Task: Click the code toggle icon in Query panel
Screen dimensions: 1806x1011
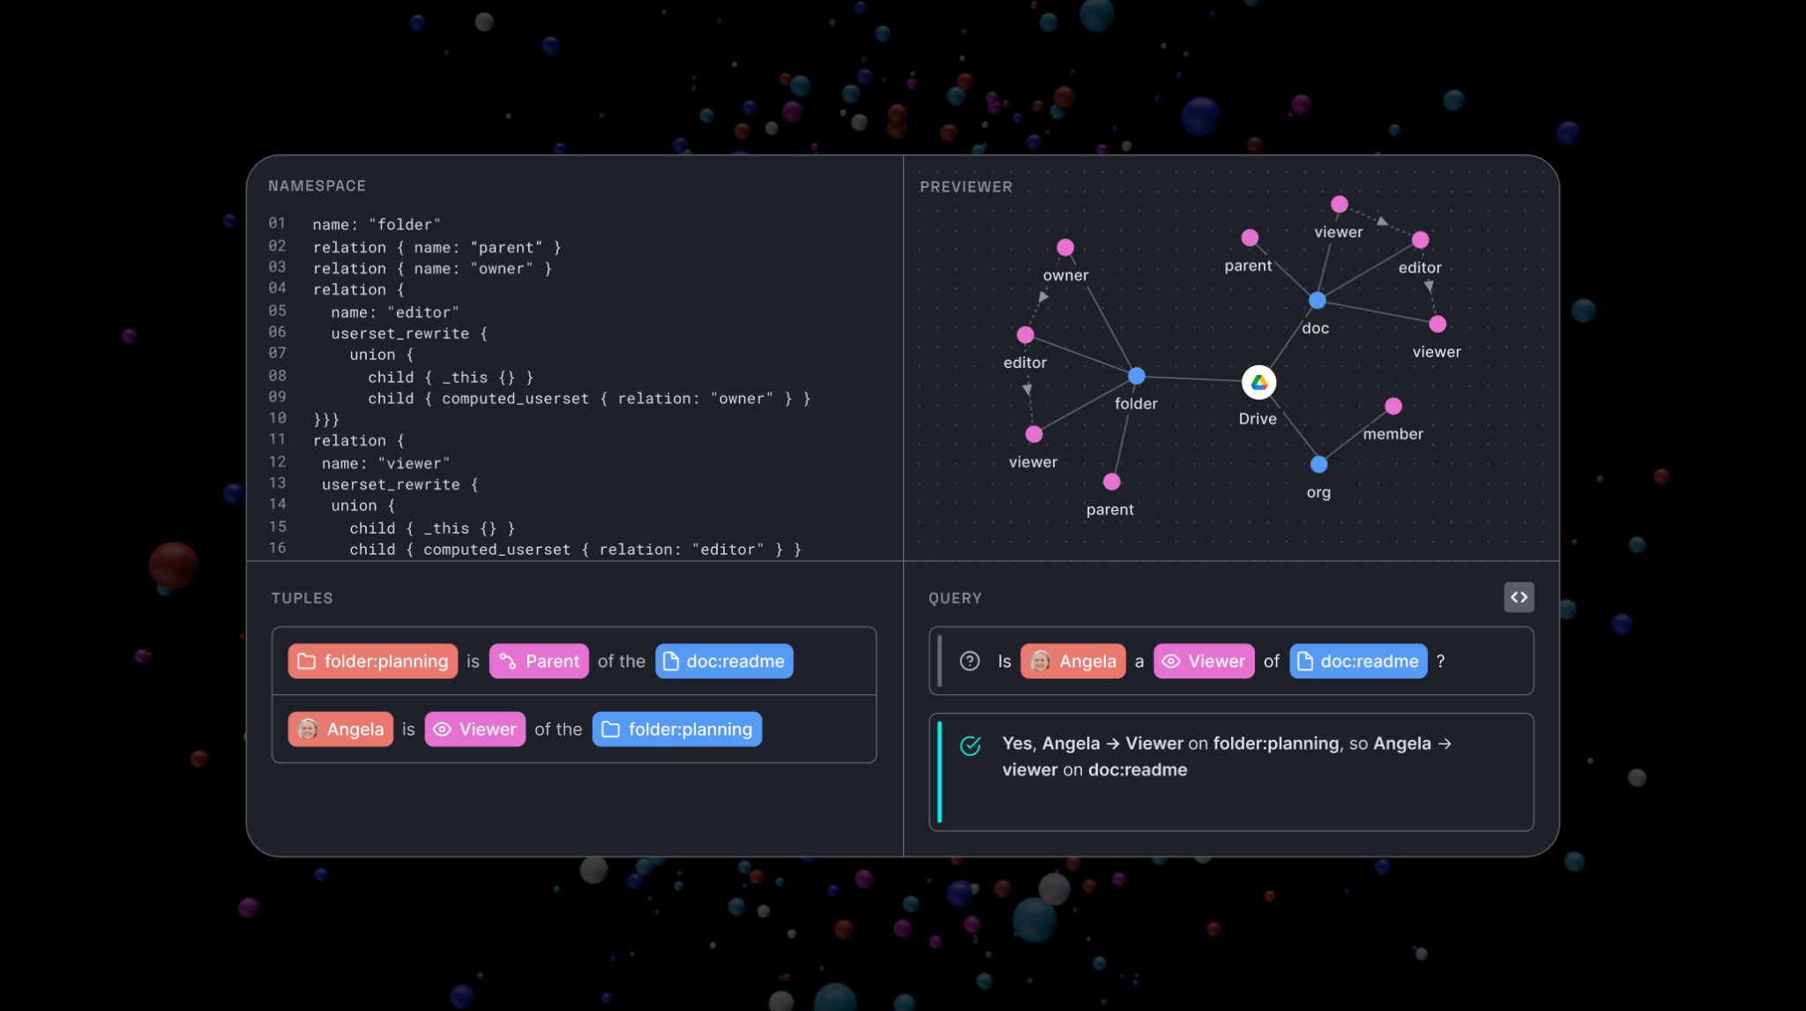Action: [x=1519, y=597]
